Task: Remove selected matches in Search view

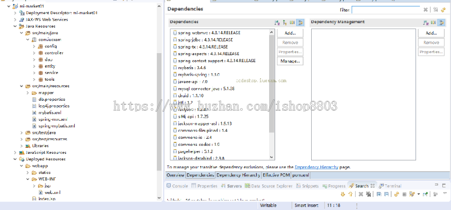Action: tap(360, 194)
